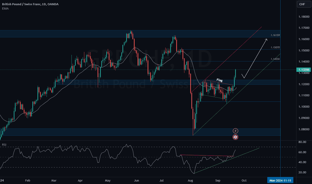Select the EMA indicator label
The height and width of the screenshot is (184, 312).
(5, 9)
